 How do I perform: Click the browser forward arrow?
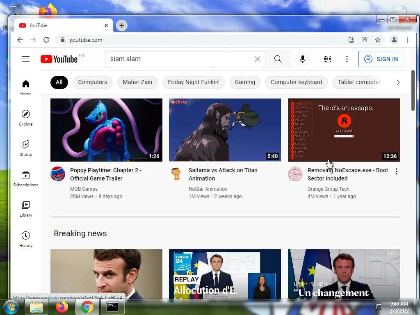click(x=33, y=40)
